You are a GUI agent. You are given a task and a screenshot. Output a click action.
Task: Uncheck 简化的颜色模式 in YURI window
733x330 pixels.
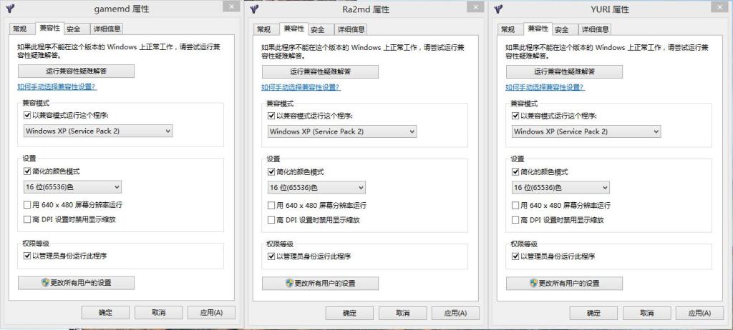pos(515,171)
